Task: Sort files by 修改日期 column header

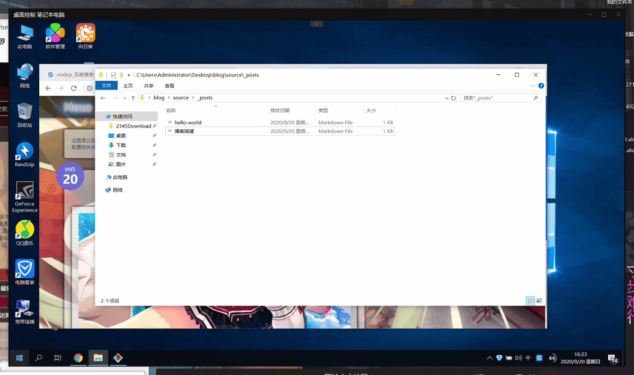Action: (280, 111)
